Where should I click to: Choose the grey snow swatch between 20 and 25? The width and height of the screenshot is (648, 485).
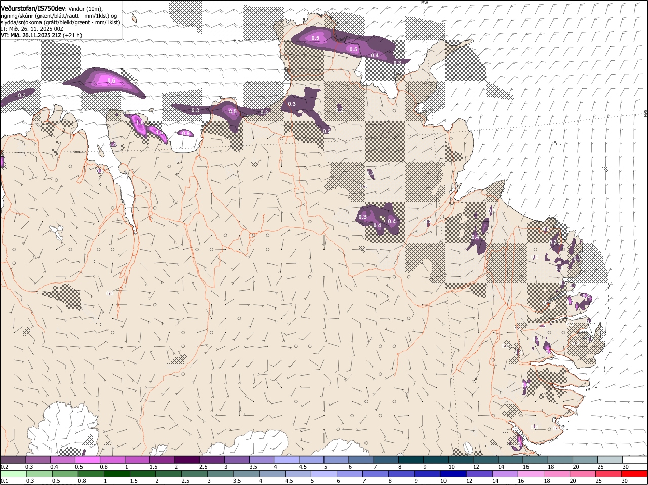[x=585, y=459]
